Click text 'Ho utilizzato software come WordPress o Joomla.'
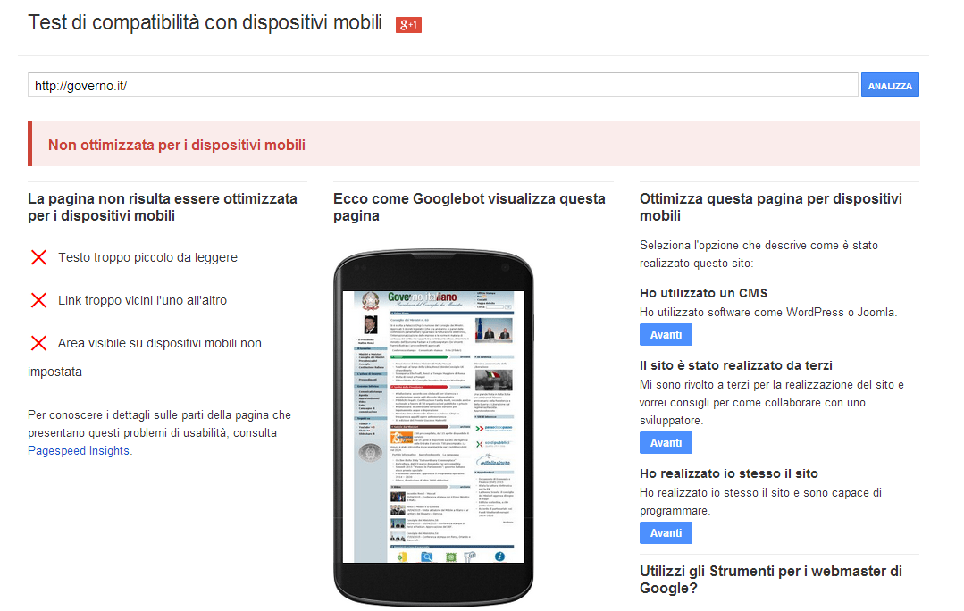Screen dimensions: 964x611 (x=767, y=313)
